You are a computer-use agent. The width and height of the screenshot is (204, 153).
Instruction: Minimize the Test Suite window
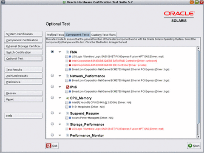[192, 2]
